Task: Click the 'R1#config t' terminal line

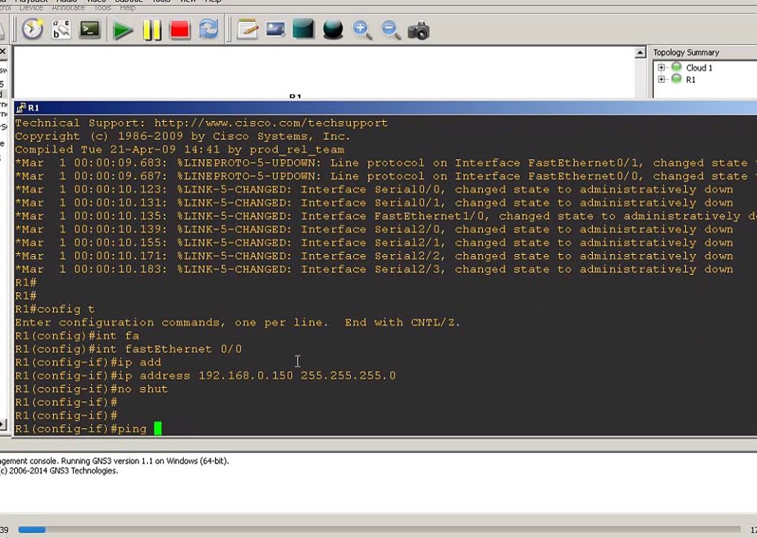Action: (54, 309)
